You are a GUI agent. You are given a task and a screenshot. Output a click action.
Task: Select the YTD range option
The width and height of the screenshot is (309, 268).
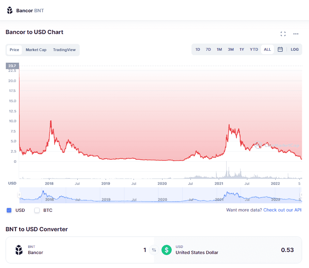point(253,49)
